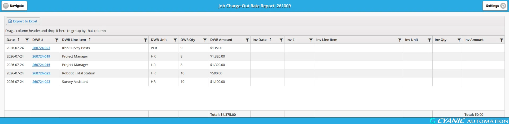The image size is (509, 124).
Task: Open filter for Inv Amount column
Action: pos(502,40)
